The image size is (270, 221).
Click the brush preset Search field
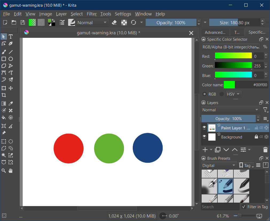click(220, 207)
